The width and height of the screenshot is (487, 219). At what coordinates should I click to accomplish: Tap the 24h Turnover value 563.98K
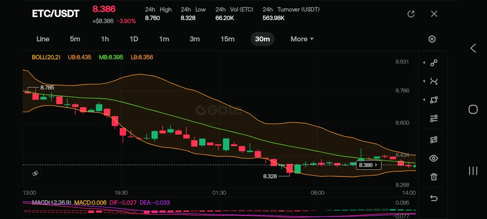pyautogui.click(x=274, y=18)
